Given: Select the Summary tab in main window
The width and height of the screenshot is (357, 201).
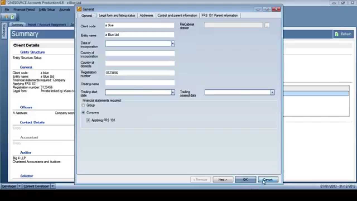Looking at the screenshot, I should click(x=17, y=25).
